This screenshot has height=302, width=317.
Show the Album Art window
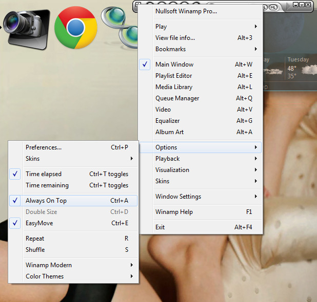pos(200,132)
